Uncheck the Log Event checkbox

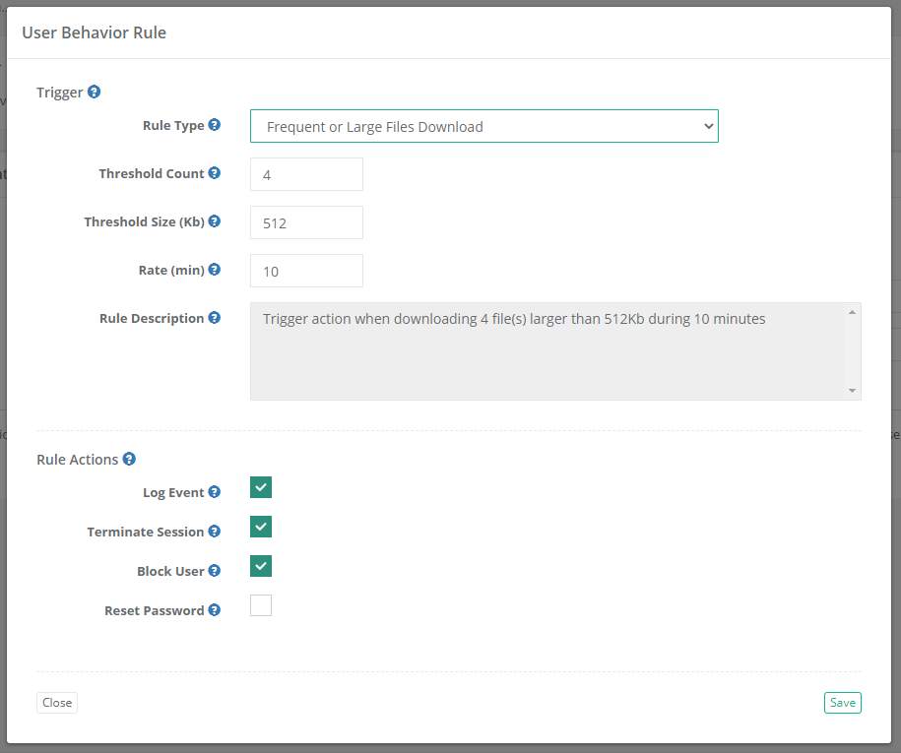tap(260, 487)
